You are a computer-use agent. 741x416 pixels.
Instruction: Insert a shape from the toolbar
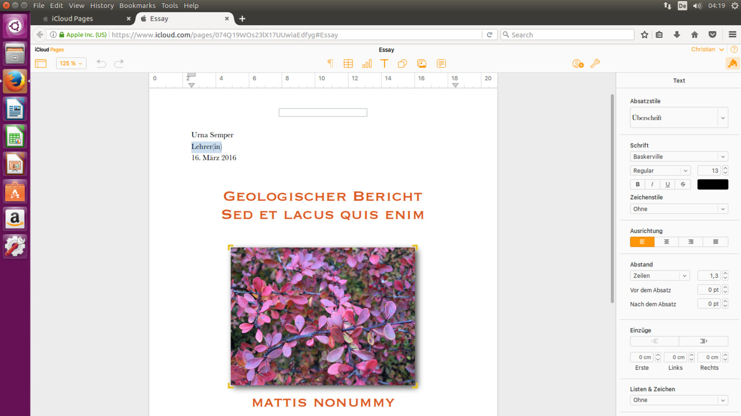point(402,63)
